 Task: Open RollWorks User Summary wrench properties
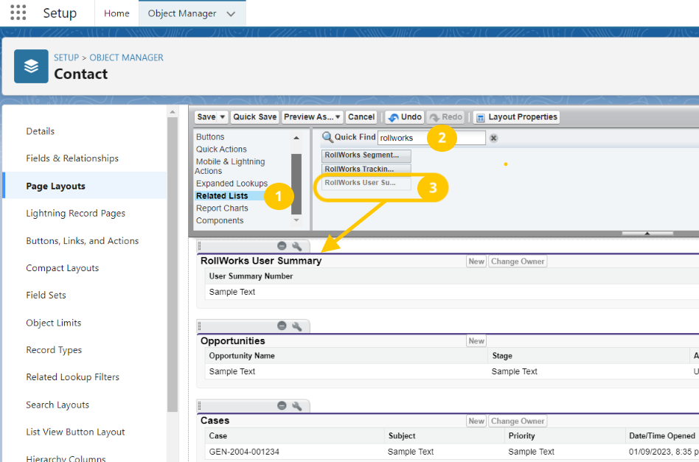click(296, 246)
